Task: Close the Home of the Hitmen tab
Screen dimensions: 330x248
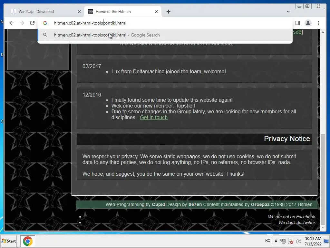Action: [156, 12]
